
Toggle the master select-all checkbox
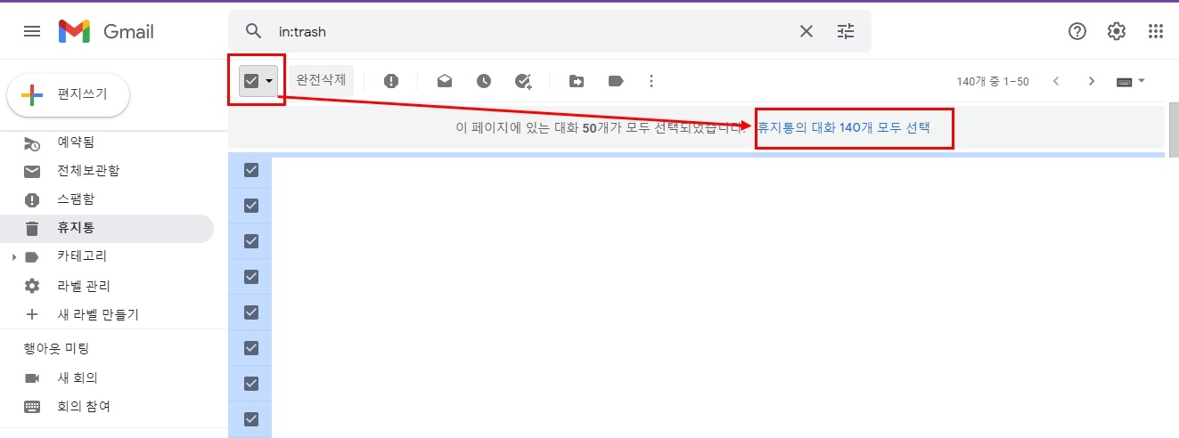251,81
